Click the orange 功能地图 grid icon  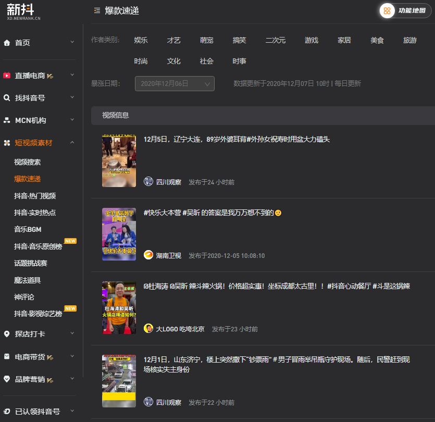387,11
